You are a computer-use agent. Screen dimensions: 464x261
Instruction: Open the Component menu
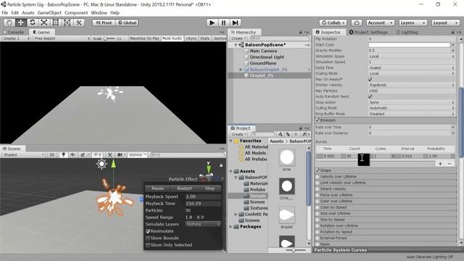[x=76, y=13]
